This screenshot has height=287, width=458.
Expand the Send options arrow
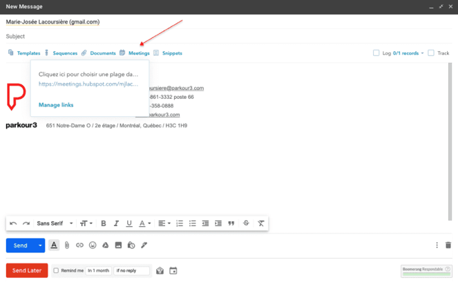(x=41, y=246)
